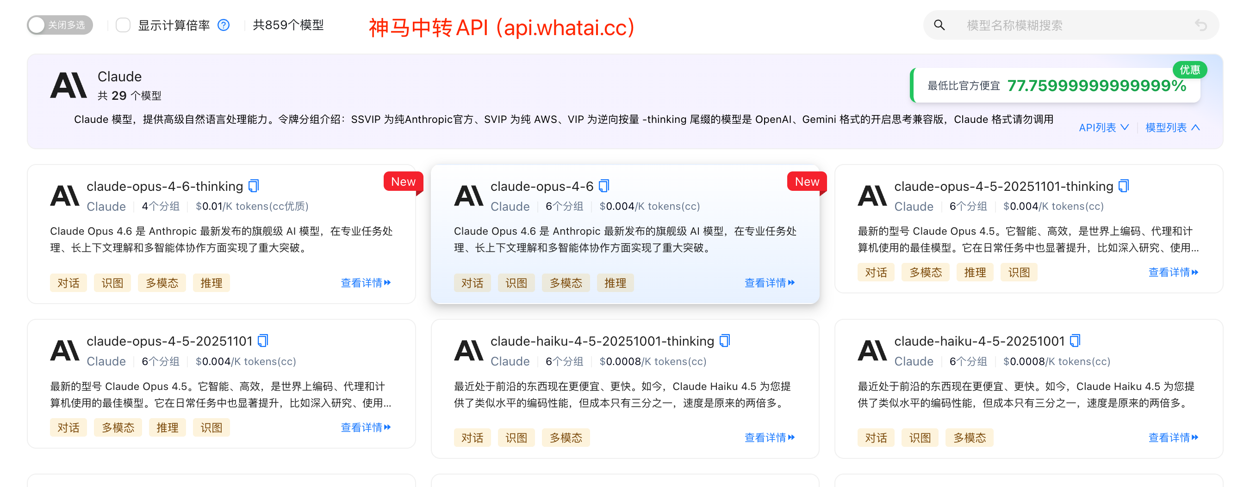Click the claude-haiku-4-5-20251001-thinking title text
The image size is (1244, 487).
click(602, 341)
